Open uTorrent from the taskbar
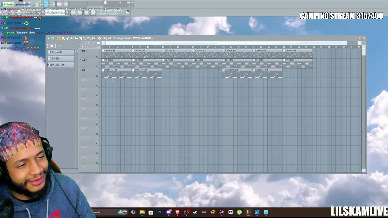Image resolution: width=388 pixels, height=218 pixels. click(239, 212)
